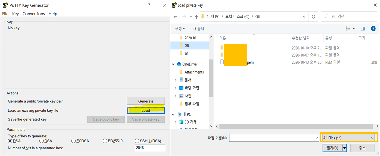The height and width of the screenshot is (156, 380).
Task: Click 로컬 디스크 (C:) in the address breadcrumb
Action: [x=237, y=17]
